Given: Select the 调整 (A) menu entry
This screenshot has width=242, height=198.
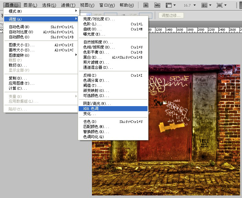Looking at the screenshot, I should [41, 19].
